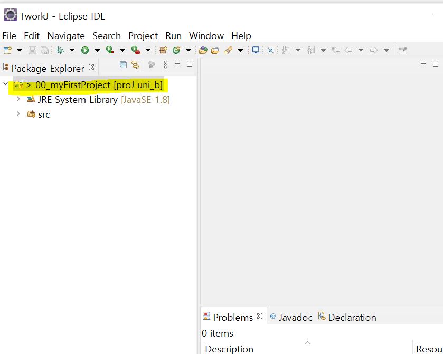Maximize the Package Explorer view

190,64
